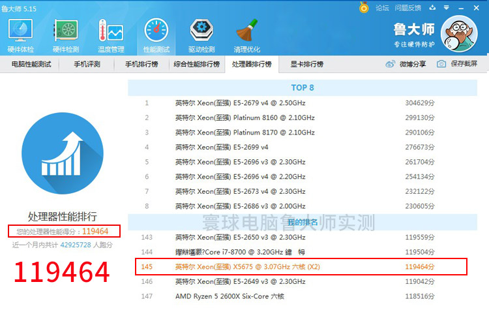Click the gold medal icon in title bar

(x=364, y=7)
